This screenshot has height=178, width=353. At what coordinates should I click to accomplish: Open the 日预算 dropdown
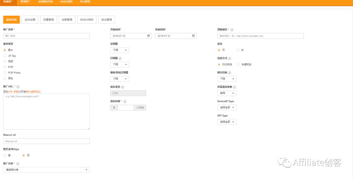pyautogui.click(x=120, y=64)
